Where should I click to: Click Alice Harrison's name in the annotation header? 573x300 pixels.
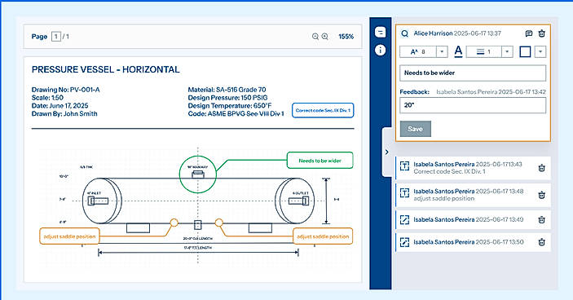[433, 33]
